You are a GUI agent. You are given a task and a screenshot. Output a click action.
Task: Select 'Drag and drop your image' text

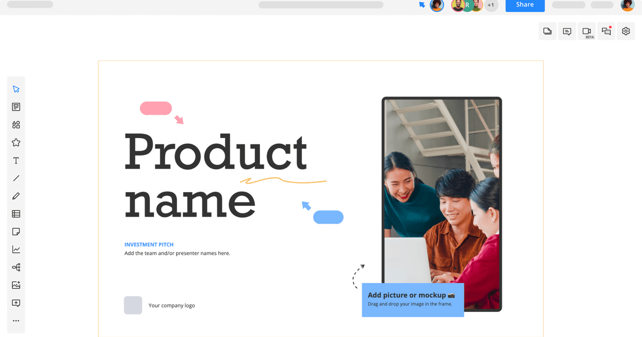(410, 304)
